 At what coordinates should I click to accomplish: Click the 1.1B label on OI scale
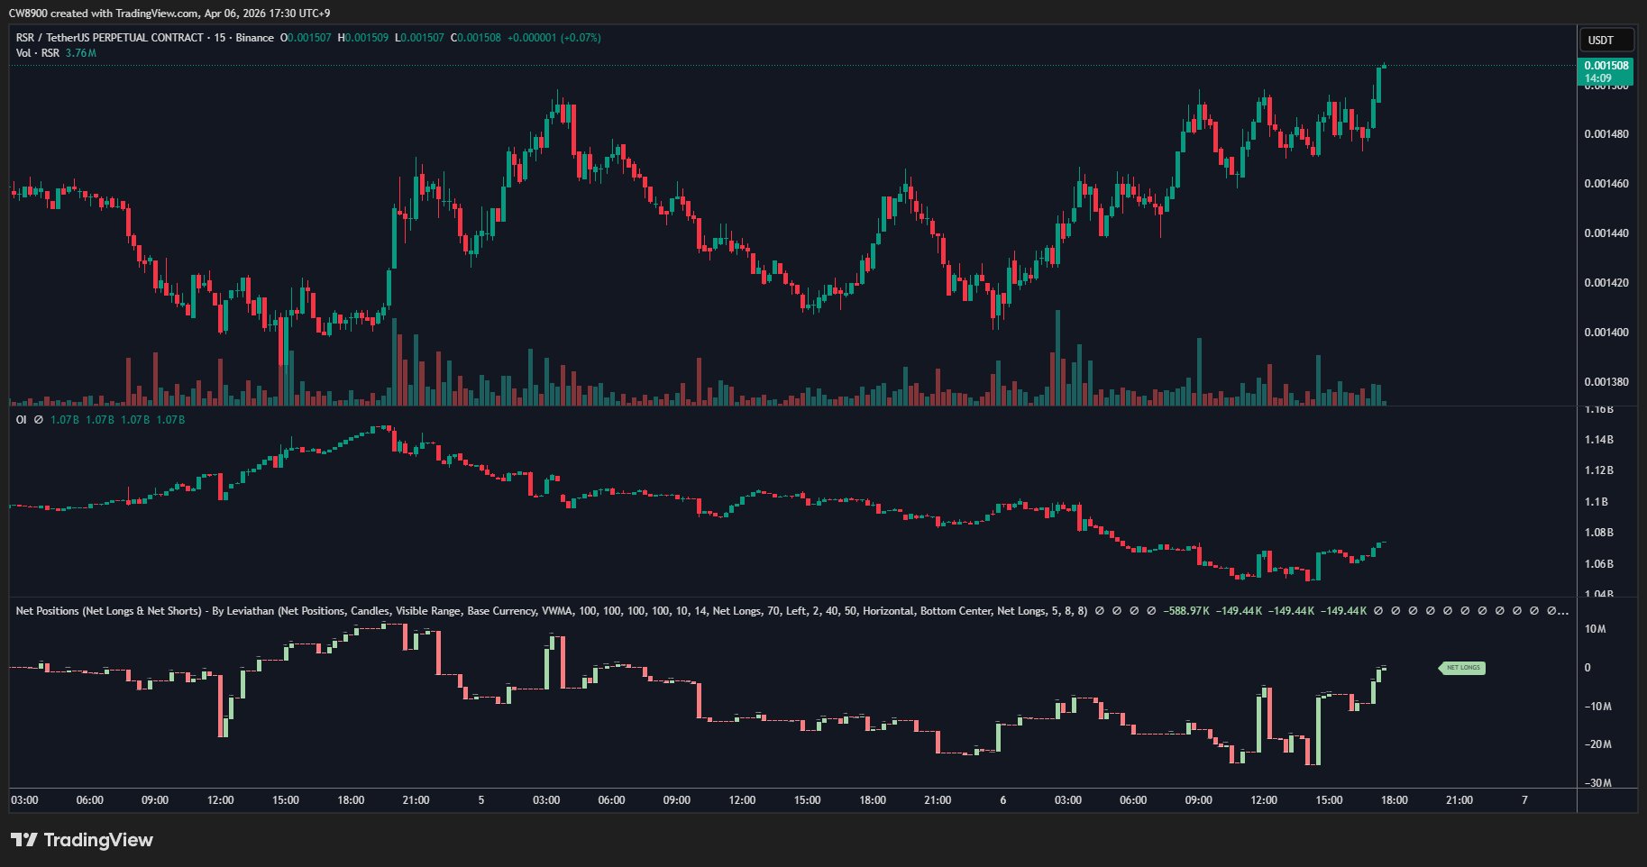click(1597, 502)
